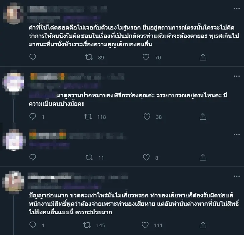Like the tweet with 111 likes
This screenshot has height=235, width=244.
pyautogui.click(x=145, y=225)
